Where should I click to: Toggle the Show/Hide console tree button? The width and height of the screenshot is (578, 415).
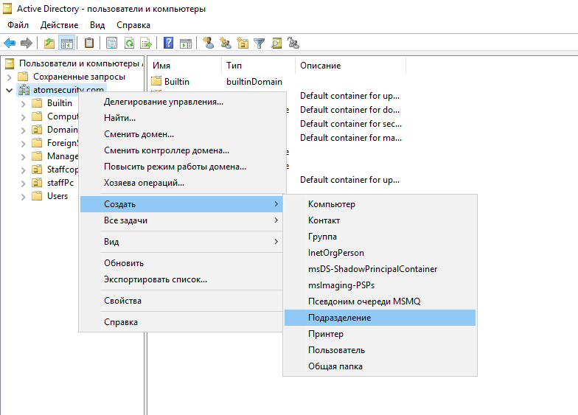coord(66,43)
